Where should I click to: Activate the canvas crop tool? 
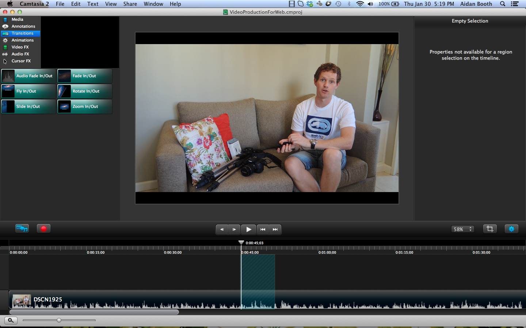[x=490, y=229]
